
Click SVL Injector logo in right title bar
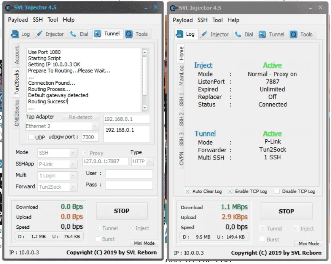(x=173, y=8)
